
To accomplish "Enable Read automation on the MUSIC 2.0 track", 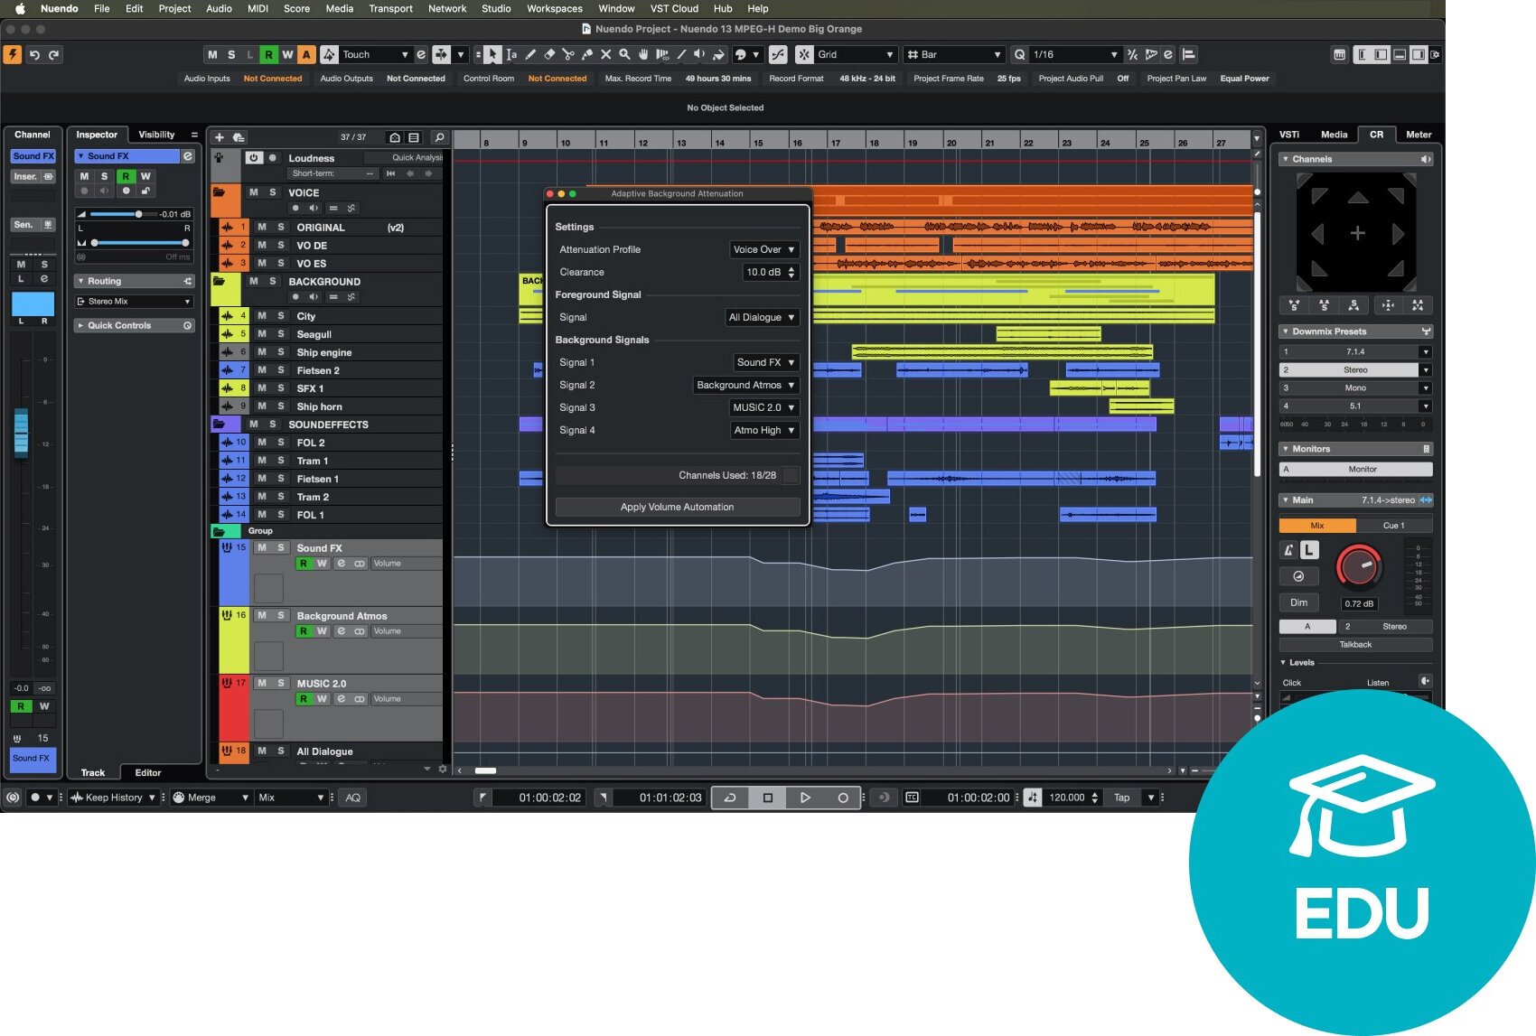I will click(304, 698).
